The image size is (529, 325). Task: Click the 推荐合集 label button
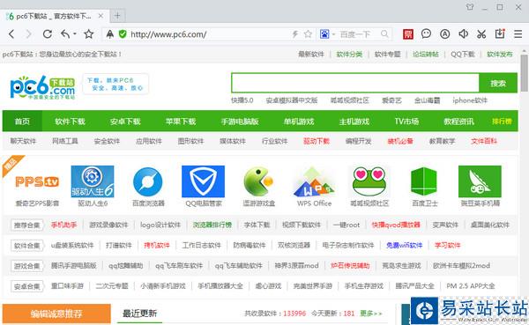pos(27,225)
